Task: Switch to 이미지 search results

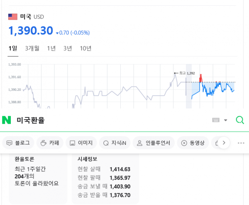Action: (x=81, y=143)
